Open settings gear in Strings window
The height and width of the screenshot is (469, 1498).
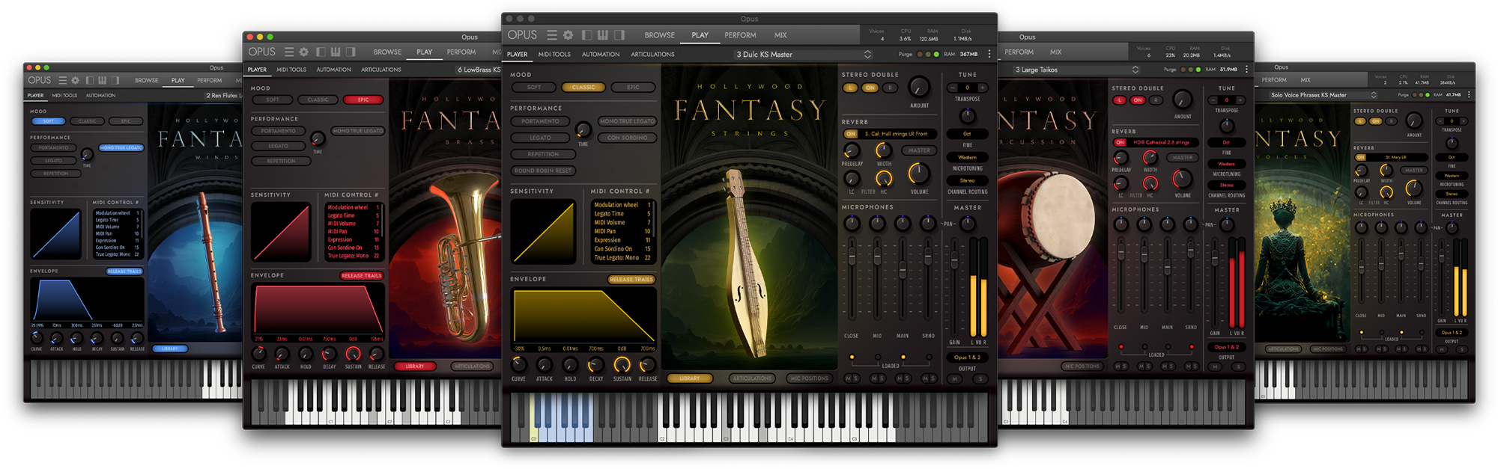568,35
